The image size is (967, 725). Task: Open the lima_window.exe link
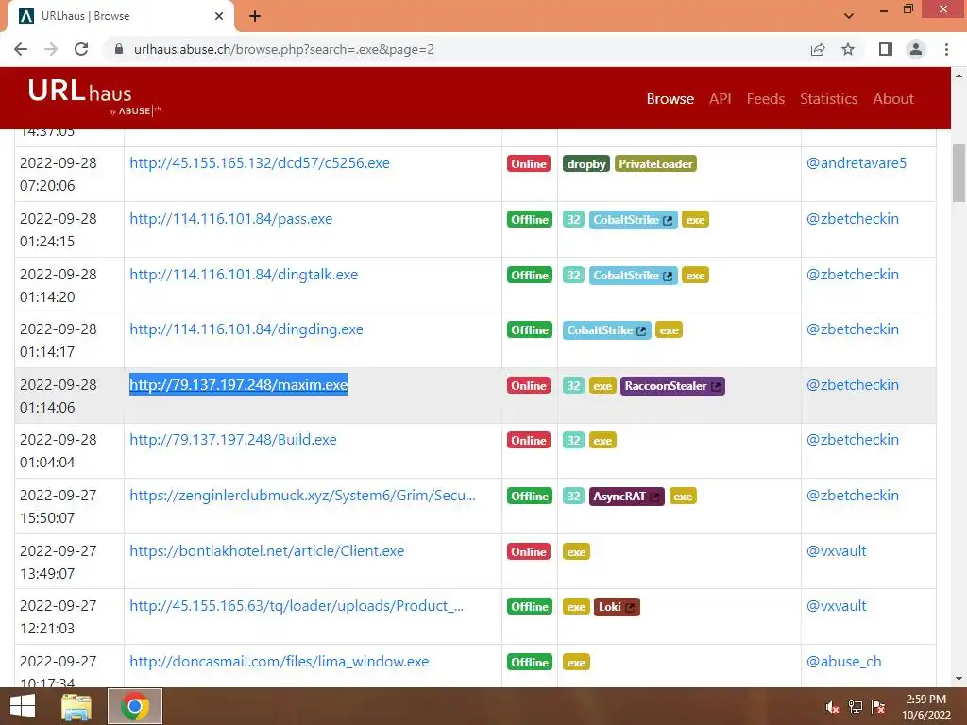pyautogui.click(x=279, y=662)
